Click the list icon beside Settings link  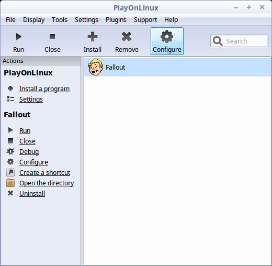[10, 99]
